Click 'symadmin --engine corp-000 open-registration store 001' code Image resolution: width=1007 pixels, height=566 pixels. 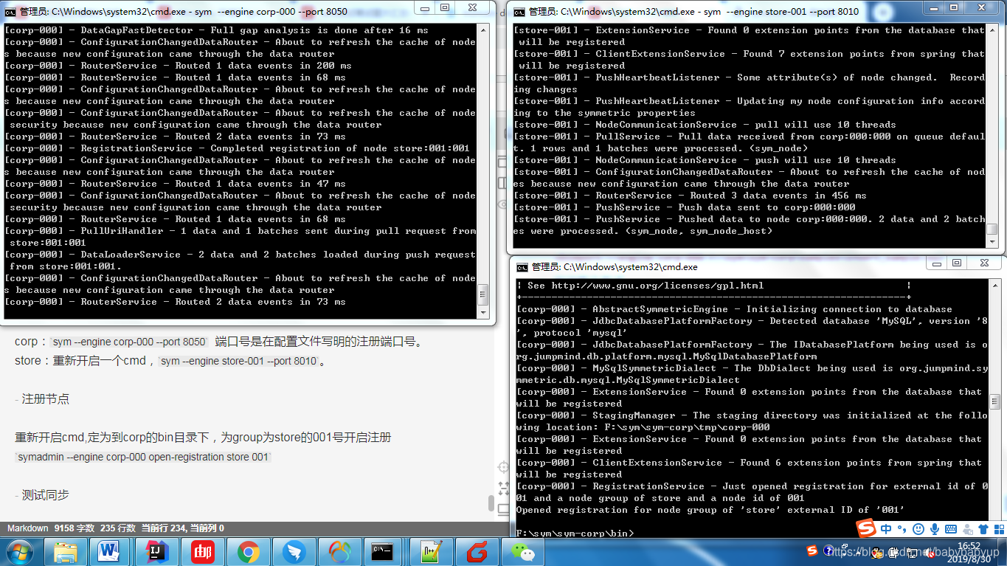(143, 458)
